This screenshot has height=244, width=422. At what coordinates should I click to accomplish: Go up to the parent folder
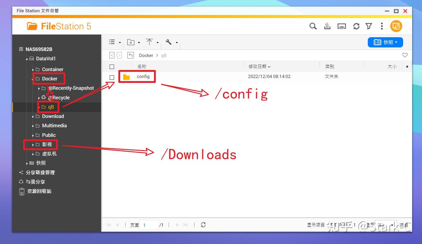(131, 55)
